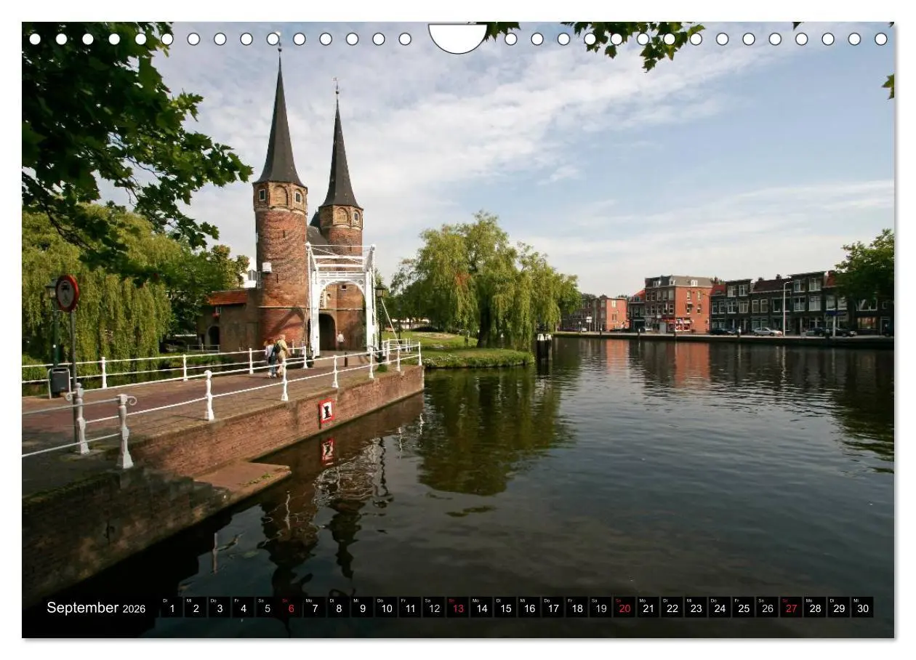Select date 10 in the calendar strip
This screenshot has height=660, width=916.
click(x=386, y=608)
